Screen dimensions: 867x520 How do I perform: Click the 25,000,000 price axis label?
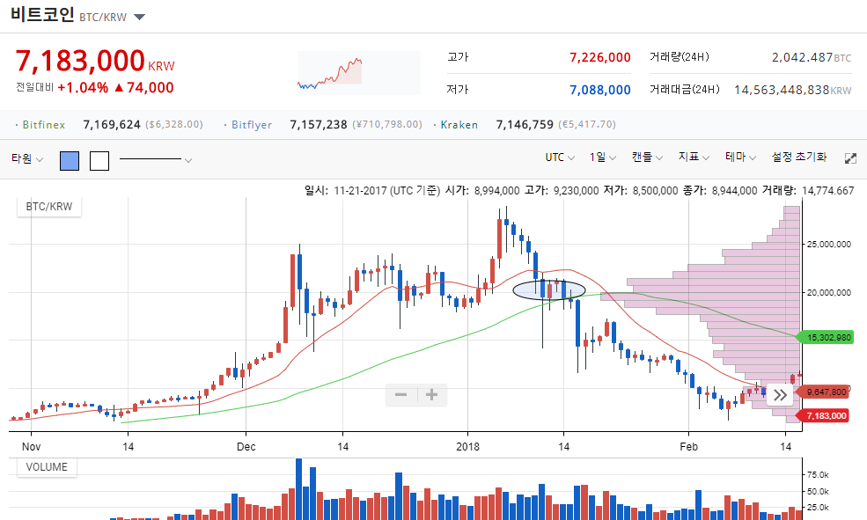(829, 245)
